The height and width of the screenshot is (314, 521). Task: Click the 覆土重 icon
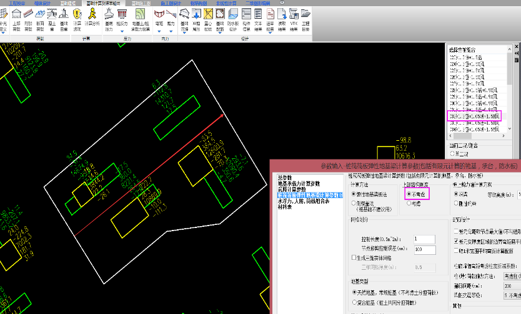tap(52, 14)
